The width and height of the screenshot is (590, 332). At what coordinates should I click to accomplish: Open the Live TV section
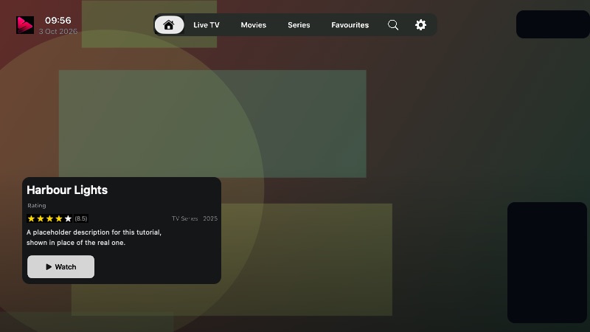206,25
